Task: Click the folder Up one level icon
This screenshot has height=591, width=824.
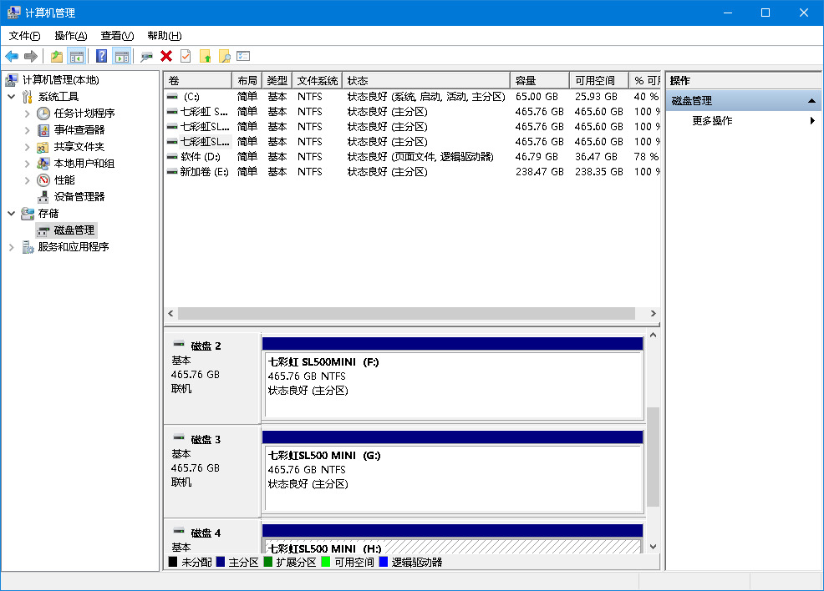Action: pos(56,56)
